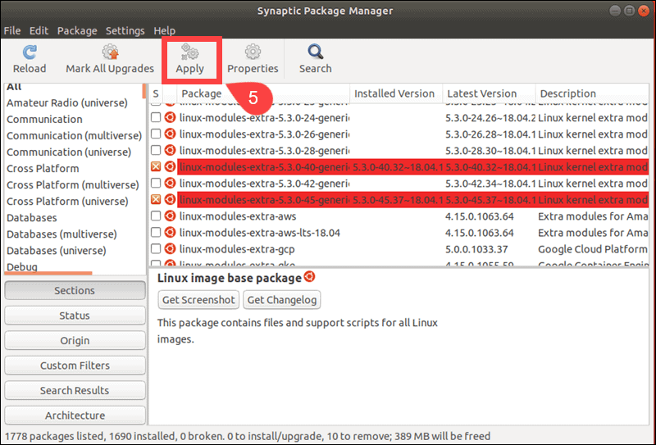This screenshot has height=445, width=656.
Task: Click Ubuntu icon for linux-modules-extra-gcp
Action: pos(170,249)
